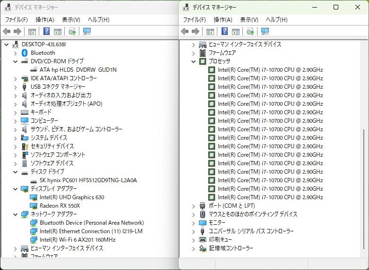Select ソフトウェア コンポーネント row
Viewport: 369px width, 270px height.
pyautogui.click(x=58, y=155)
